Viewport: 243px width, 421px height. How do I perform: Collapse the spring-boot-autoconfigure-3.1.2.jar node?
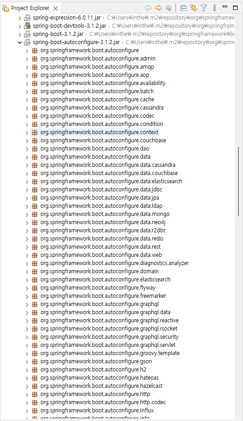click(19, 42)
